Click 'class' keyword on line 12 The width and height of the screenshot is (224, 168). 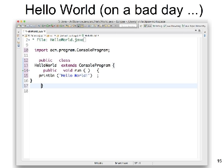64,60
